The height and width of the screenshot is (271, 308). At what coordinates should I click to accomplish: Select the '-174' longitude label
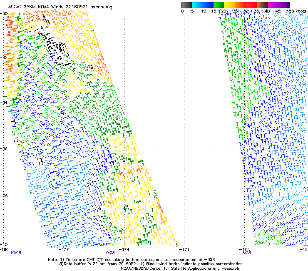(x=124, y=249)
